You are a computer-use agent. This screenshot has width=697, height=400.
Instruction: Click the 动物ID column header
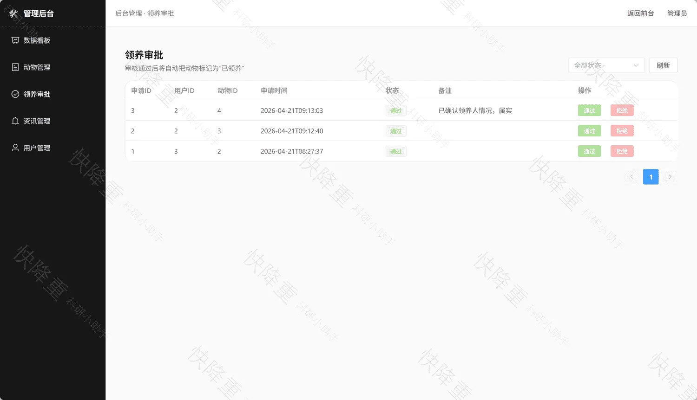[x=228, y=90]
